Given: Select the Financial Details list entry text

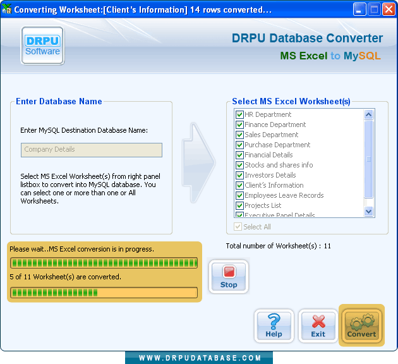Looking at the screenshot, I should pos(268,155).
